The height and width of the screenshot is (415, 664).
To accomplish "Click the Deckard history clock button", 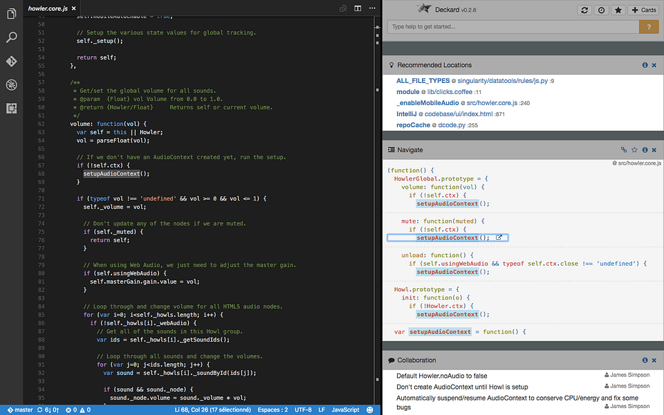I will point(601,10).
